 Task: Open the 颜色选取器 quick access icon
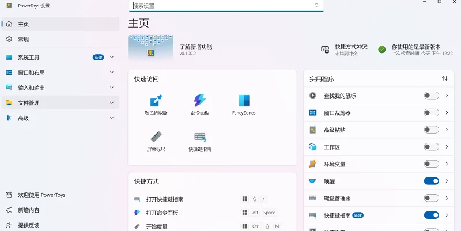point(156,101)
